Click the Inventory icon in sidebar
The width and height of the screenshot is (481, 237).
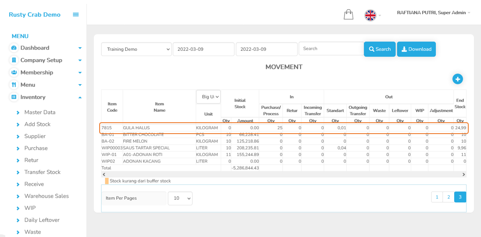tap(14, 97)
